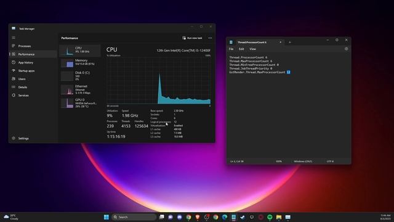
Task: Click the CPU utilization graph
Action: pyautogui.click(x=159, y=80)
